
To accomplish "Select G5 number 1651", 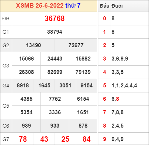I will (83, 112).
